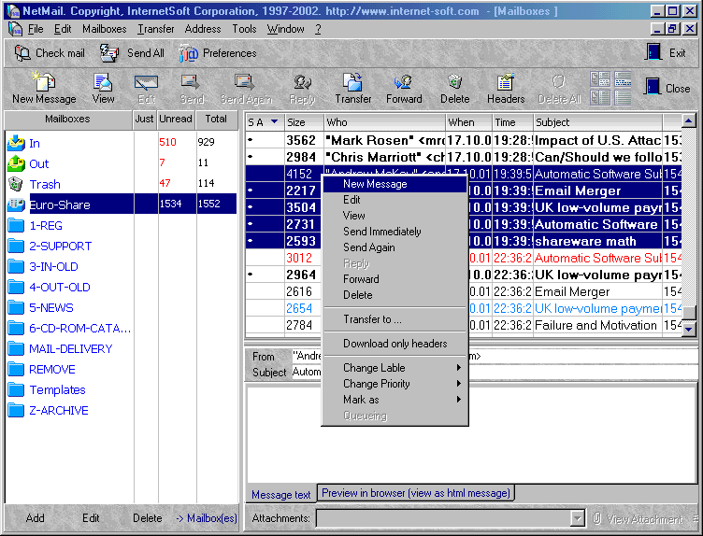Click the top-right pane layout icon
The width and height of the screenshot is (703, 536).
623,79
